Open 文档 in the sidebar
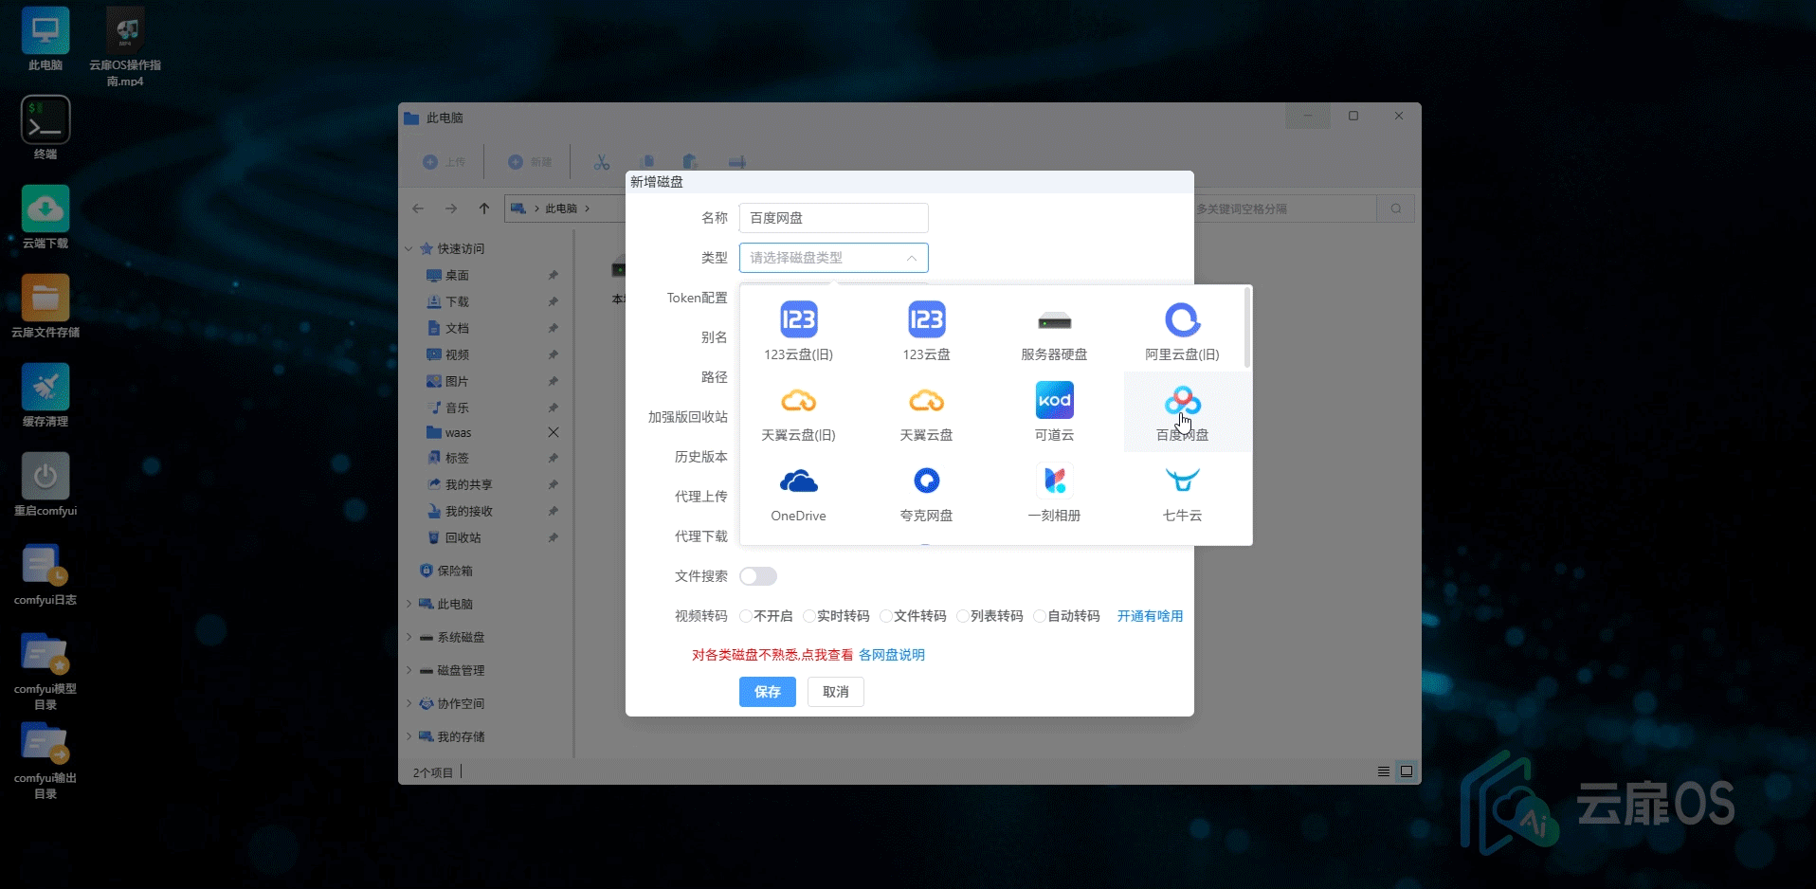This screenshot has width=1816, height=889. [458, 329]
